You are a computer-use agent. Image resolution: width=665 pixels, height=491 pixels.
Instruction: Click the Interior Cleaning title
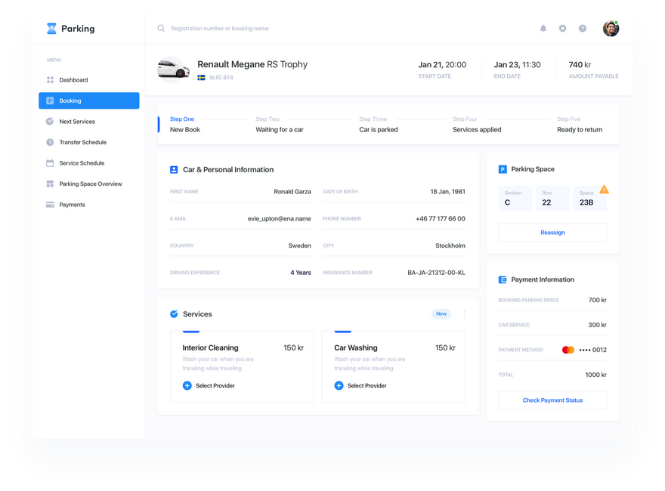click(210, 347)
